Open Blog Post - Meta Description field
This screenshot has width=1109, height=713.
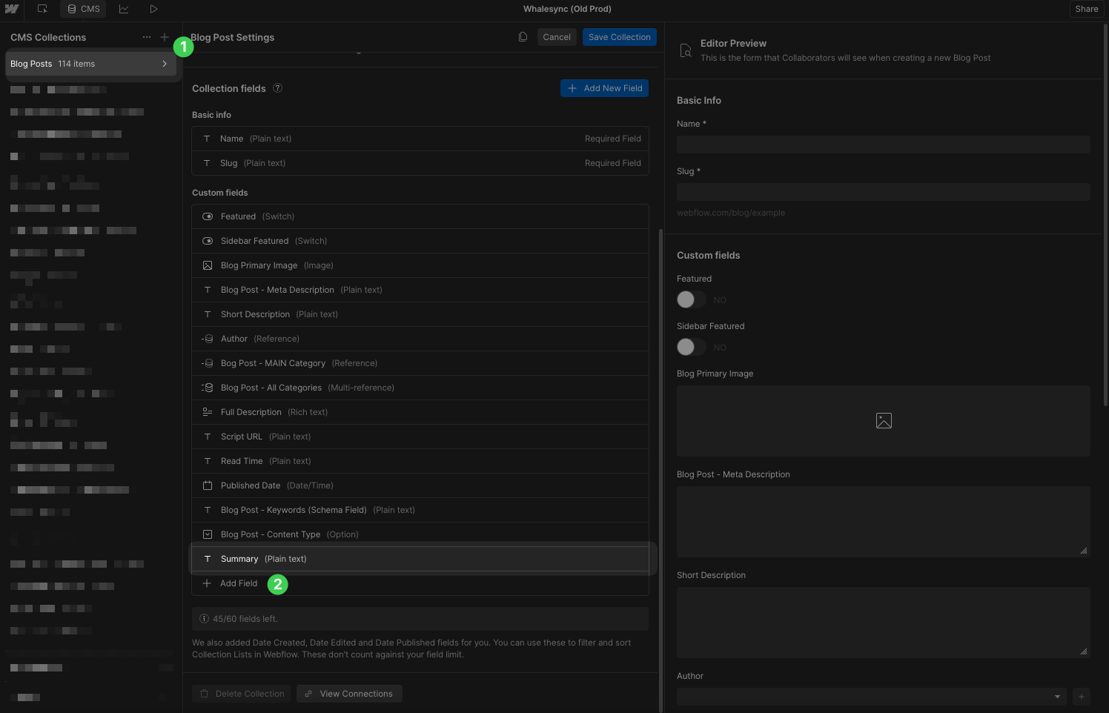420,290
